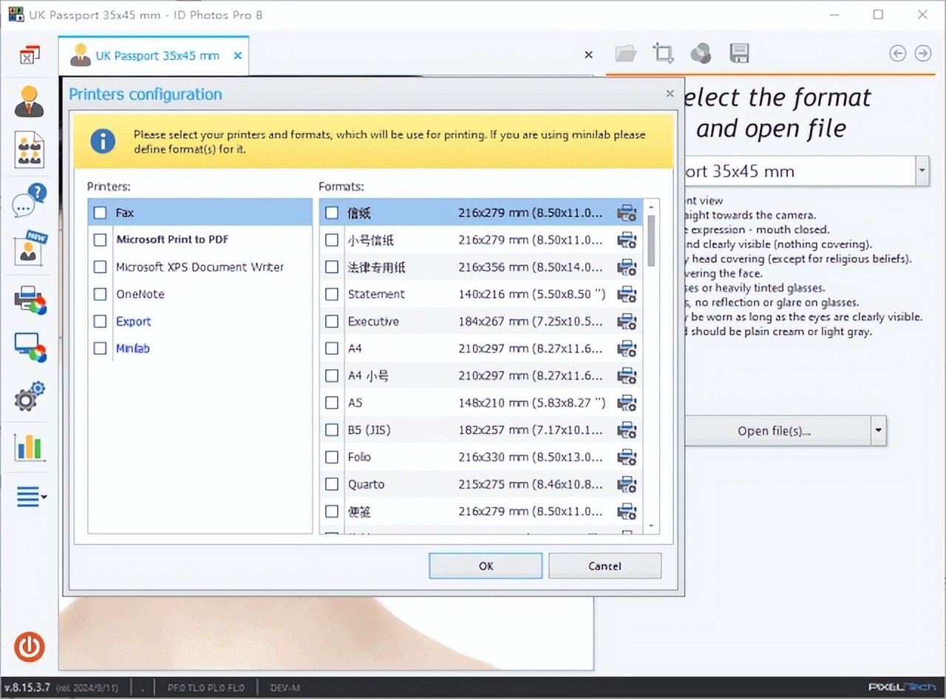Open printer settings icon for 小号信纸 format
Screen dimensions: 946x699
coord(627,240)
